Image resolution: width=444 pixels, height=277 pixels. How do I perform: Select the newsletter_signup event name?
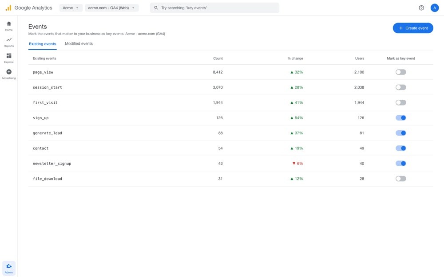52,164
